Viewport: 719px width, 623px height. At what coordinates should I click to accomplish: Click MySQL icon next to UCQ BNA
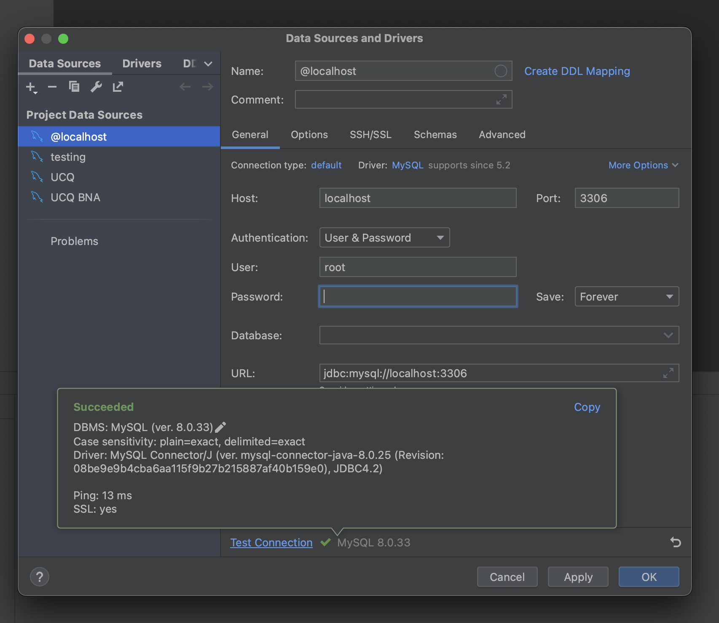[x=37, y=197]
